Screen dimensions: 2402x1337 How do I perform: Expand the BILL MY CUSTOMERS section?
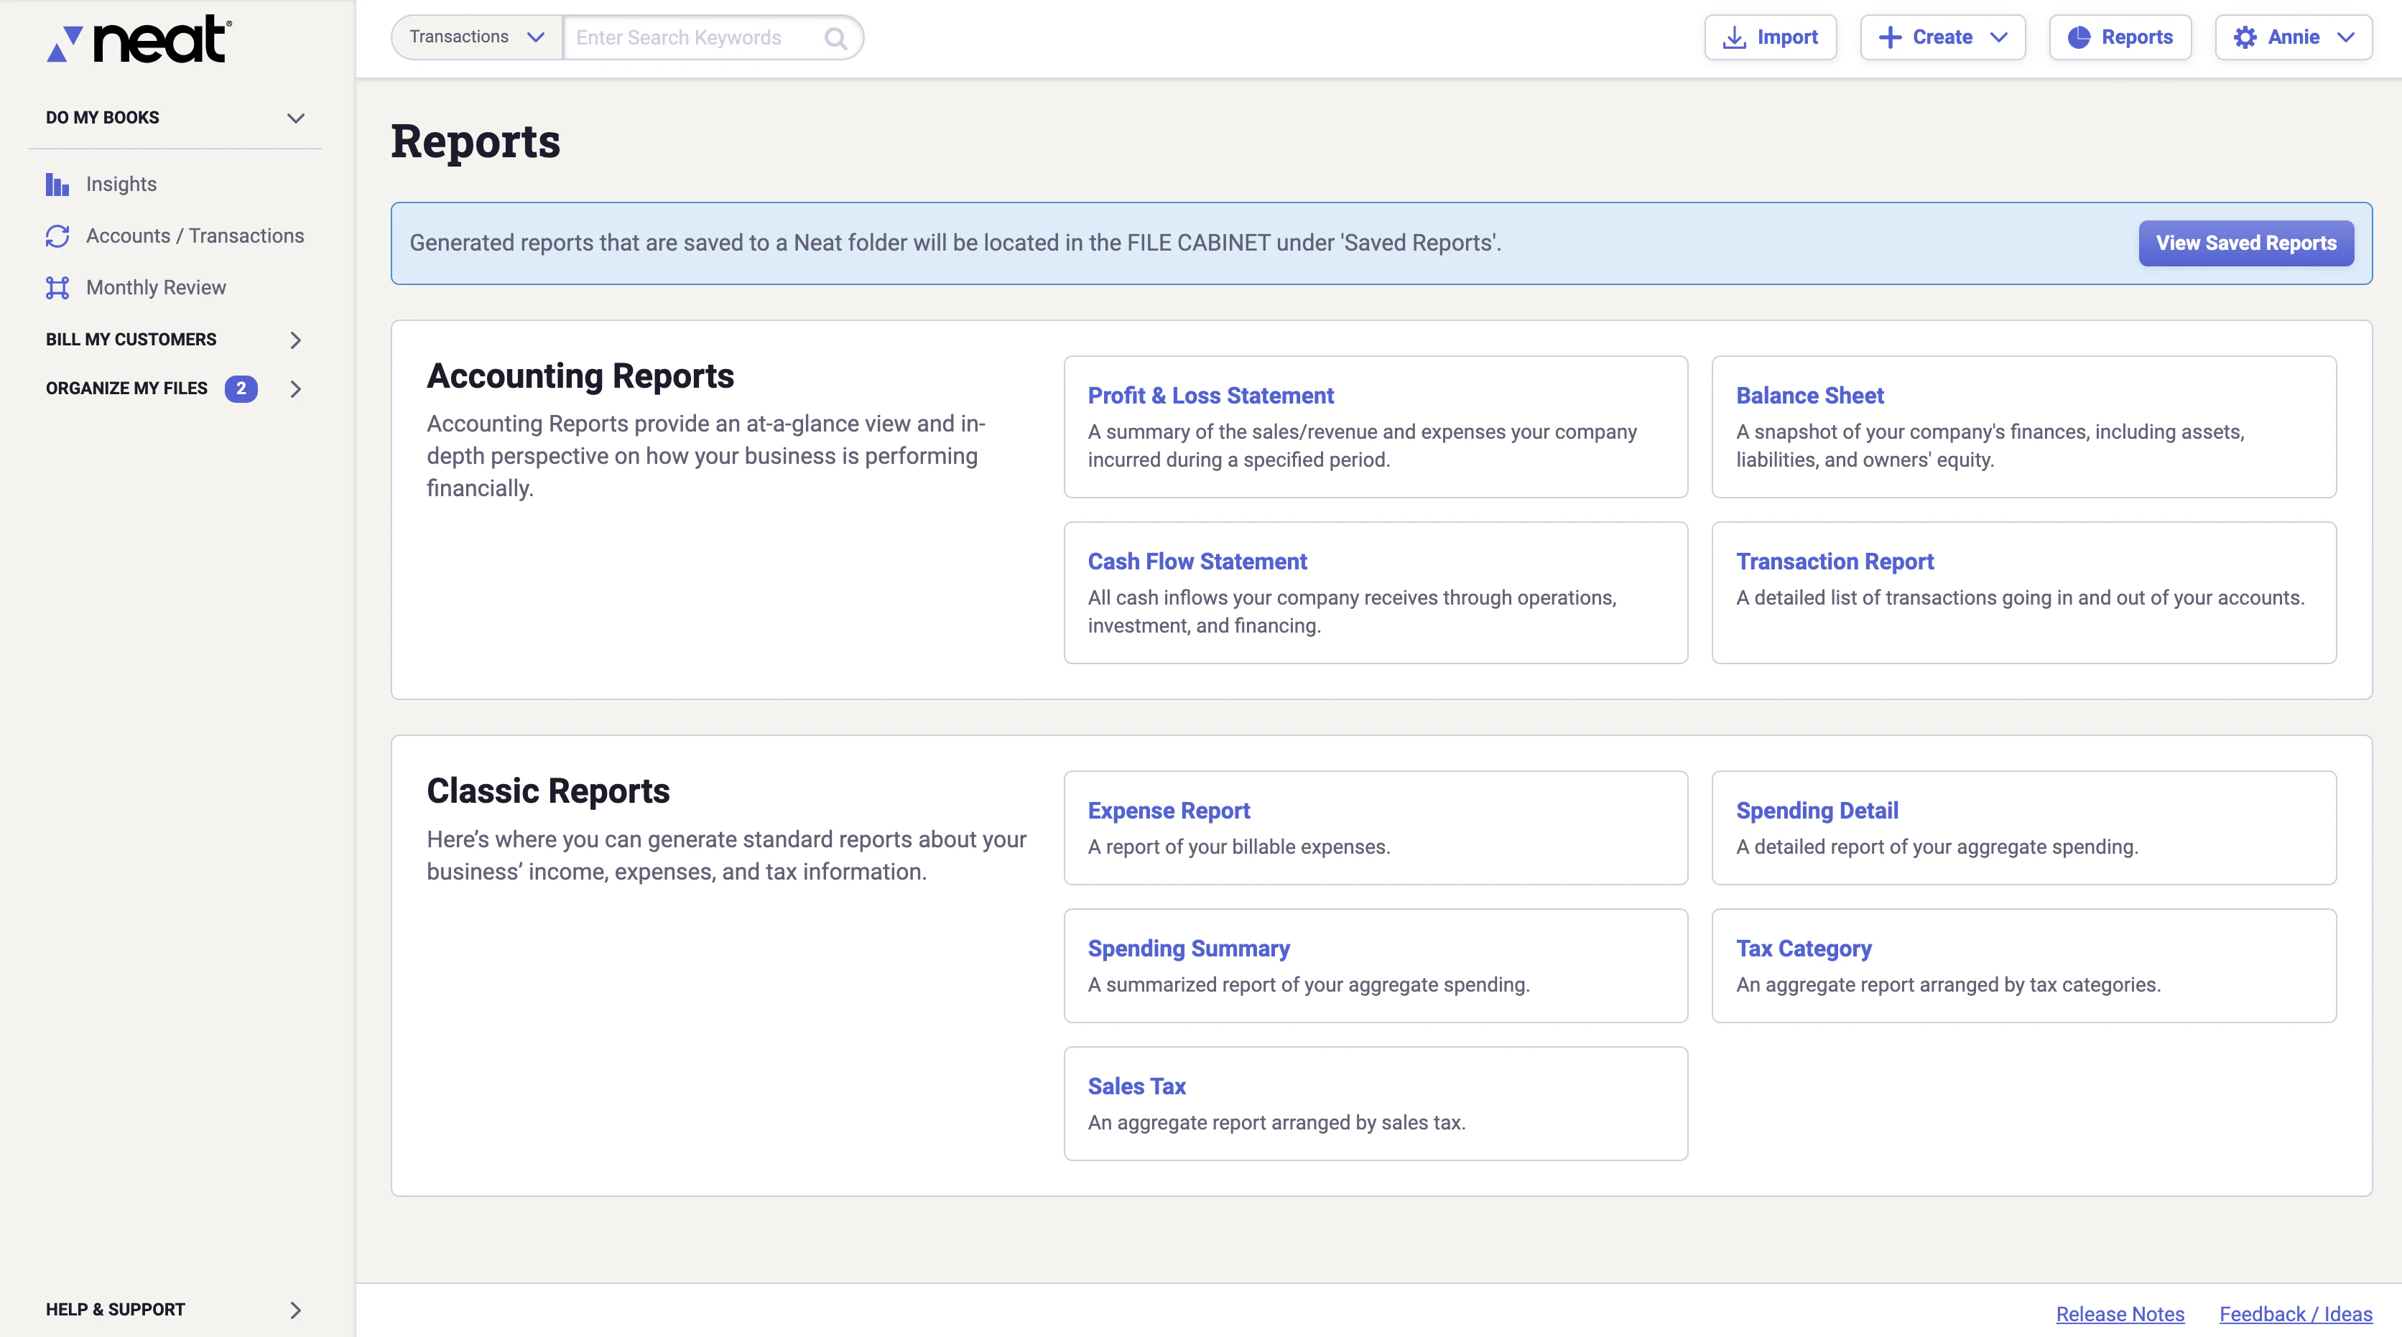295,340
